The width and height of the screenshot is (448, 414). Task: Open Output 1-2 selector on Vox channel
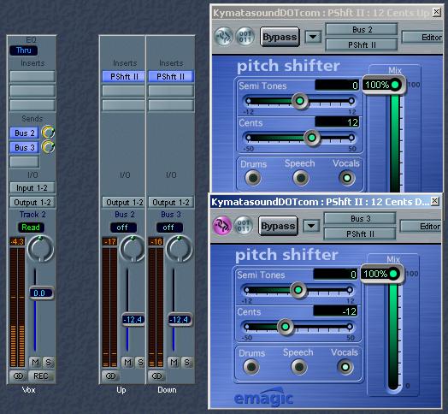pos(32,203)
